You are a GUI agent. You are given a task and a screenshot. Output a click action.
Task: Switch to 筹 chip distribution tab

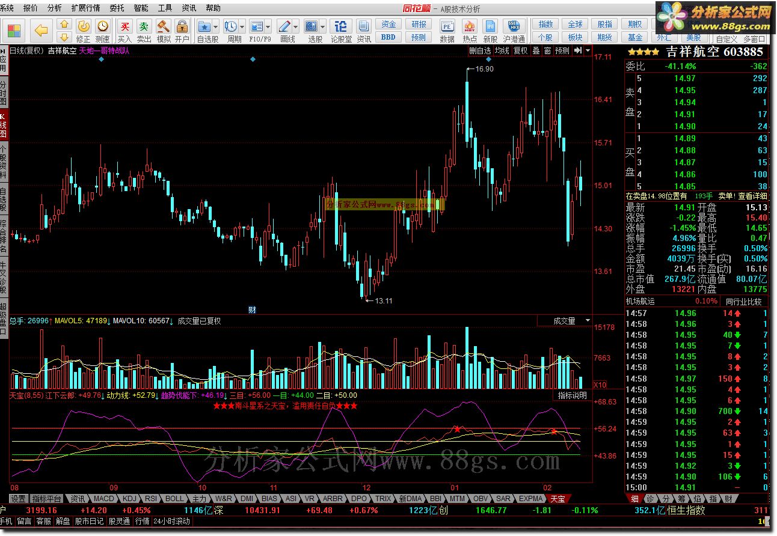pos(681,499)
